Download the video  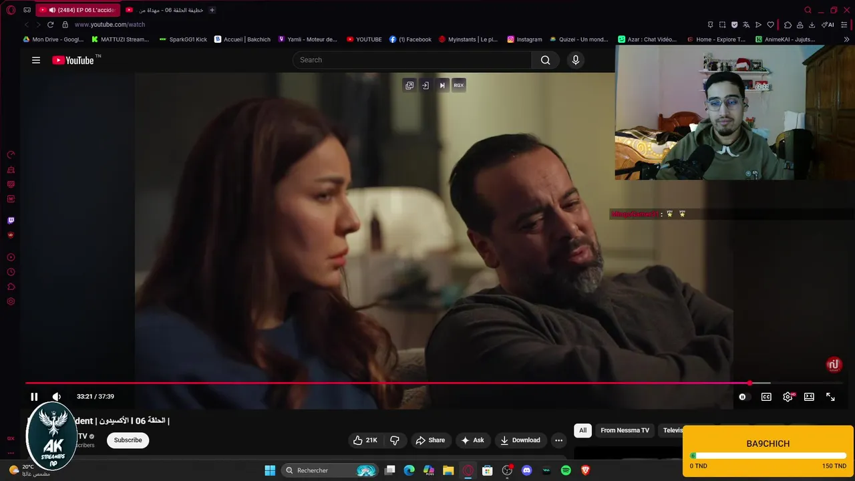(x=520, y=440)
